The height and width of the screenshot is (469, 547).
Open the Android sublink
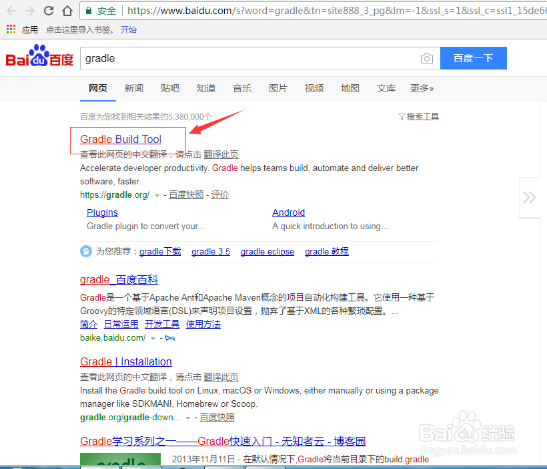pyautogui.click(x=288, y=212)
